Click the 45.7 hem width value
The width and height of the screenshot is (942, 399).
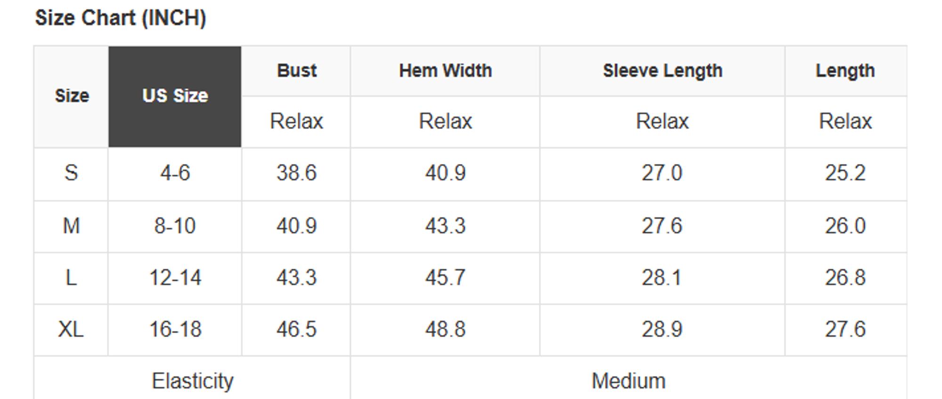click(445, 277)
